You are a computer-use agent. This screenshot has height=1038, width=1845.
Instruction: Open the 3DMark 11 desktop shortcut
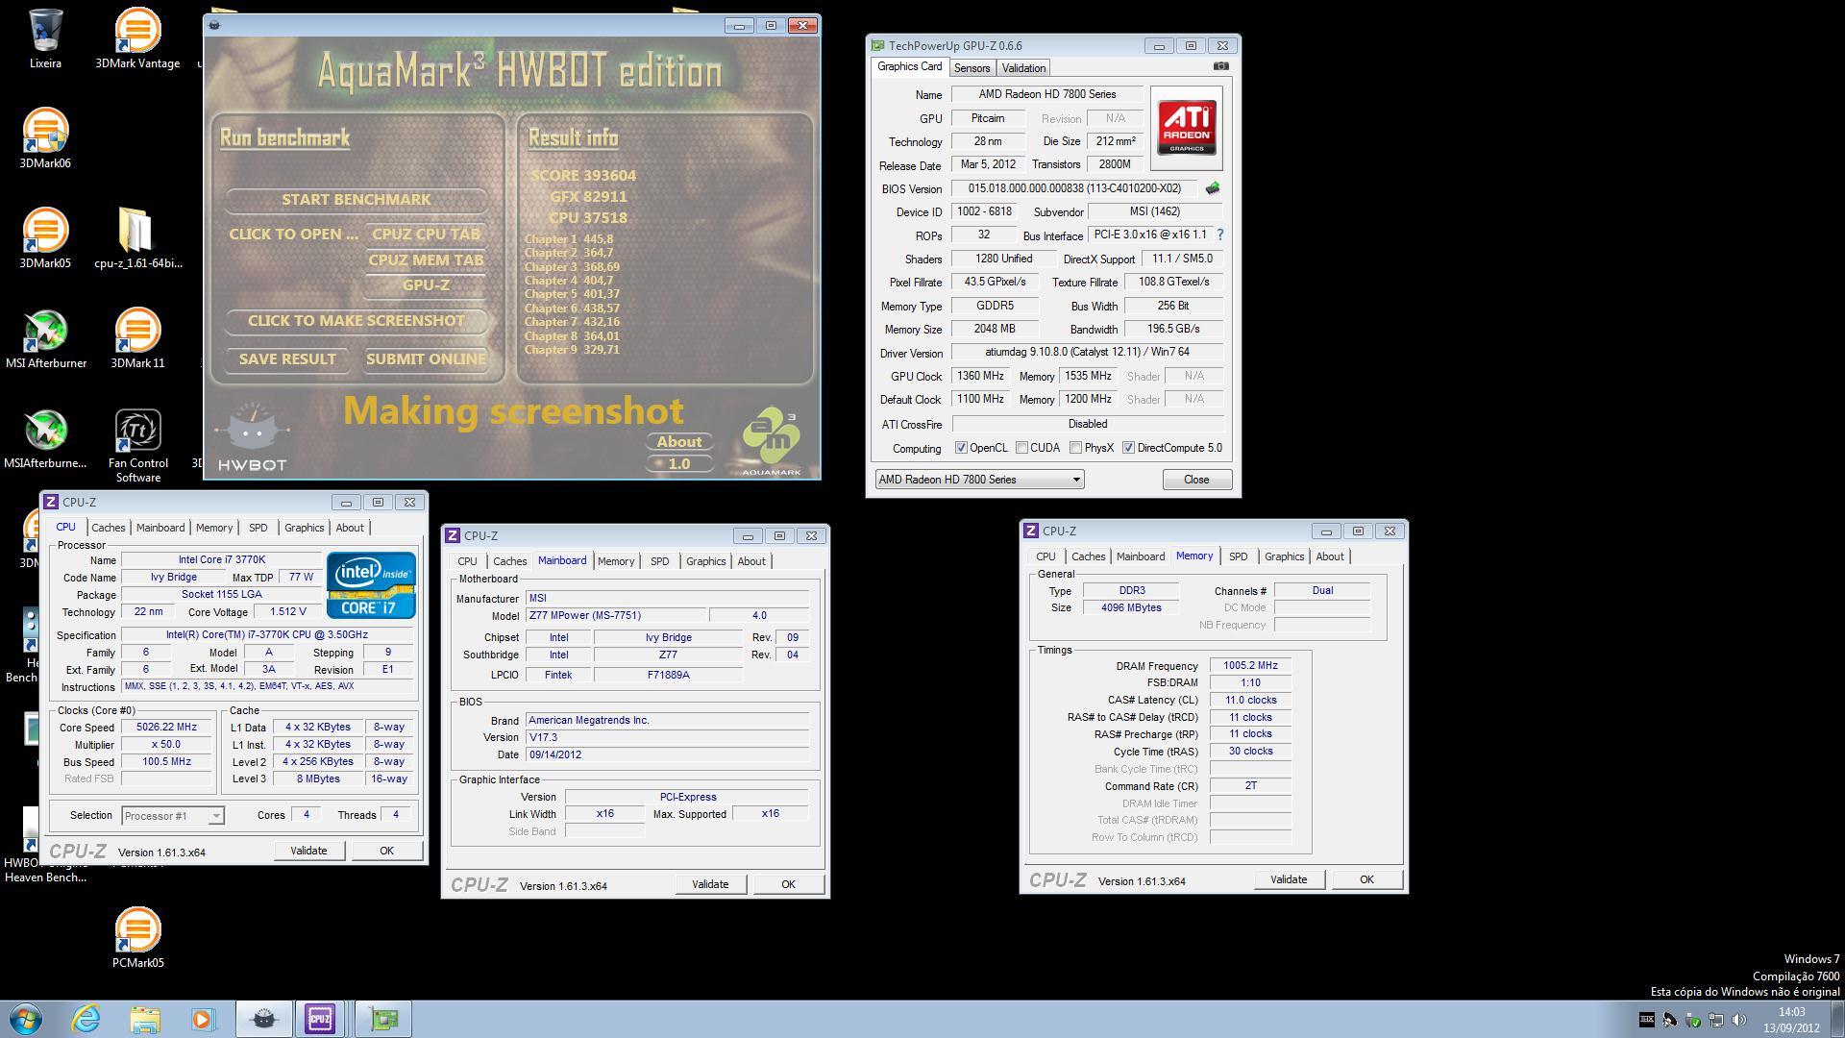pyautogui.click(x=137, y=338)
